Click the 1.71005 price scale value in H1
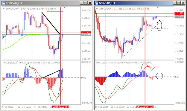187x111 pixels. 179,35
